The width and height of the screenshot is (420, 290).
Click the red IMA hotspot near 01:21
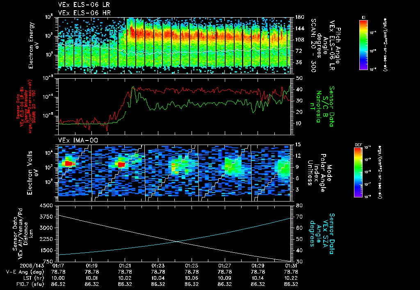pos(121,164)
